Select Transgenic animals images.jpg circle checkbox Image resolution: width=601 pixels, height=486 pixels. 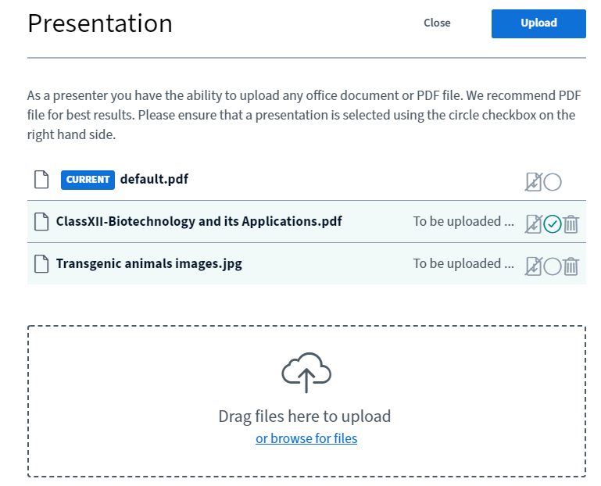coord(553,266)
